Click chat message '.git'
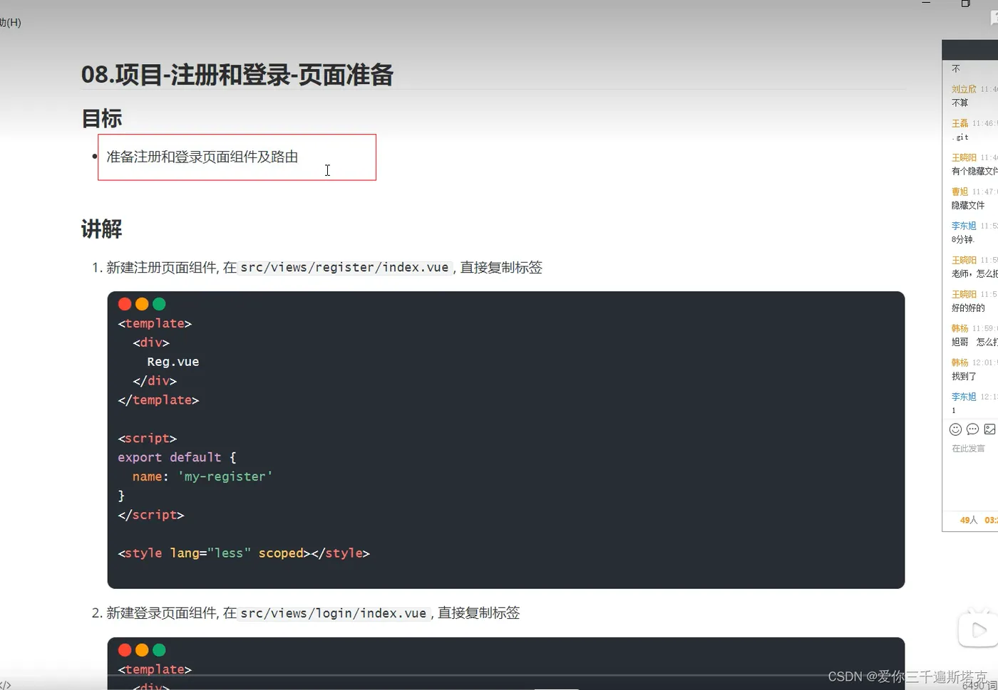This screenshot has height=690, width=998. tap(960, 137)
